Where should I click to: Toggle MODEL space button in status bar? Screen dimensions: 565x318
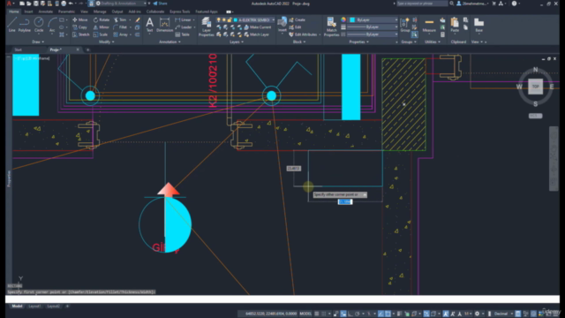pyautogui.click(x=305, y=314)
